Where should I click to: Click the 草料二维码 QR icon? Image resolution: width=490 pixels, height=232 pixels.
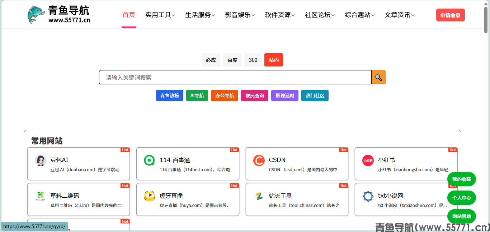41,196
